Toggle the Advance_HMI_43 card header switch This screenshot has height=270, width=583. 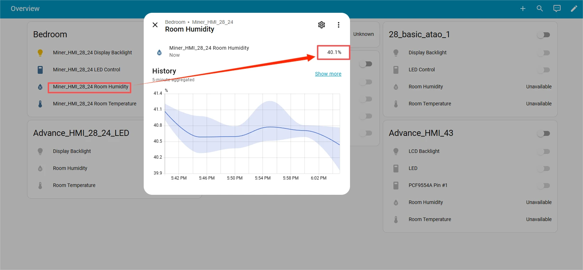tap(544, 133)
